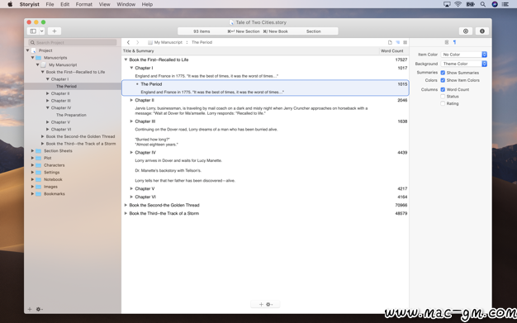This screenshot has width=517, height=323.
Task: Click the Word Count column header
Action: (x=391, y=51)
